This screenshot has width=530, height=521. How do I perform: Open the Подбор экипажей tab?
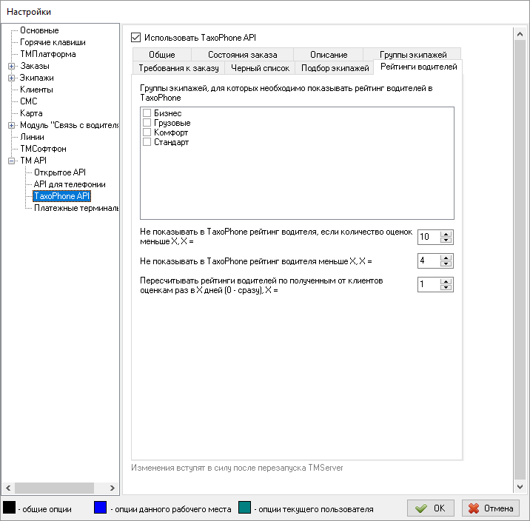click(335, 68)
